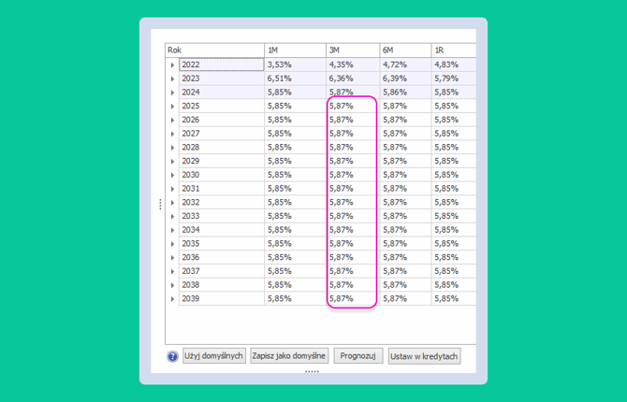Viewport: 627px width, 402px height.
Task: Click the Zapisz jako domyślne button
Action: 289,355
